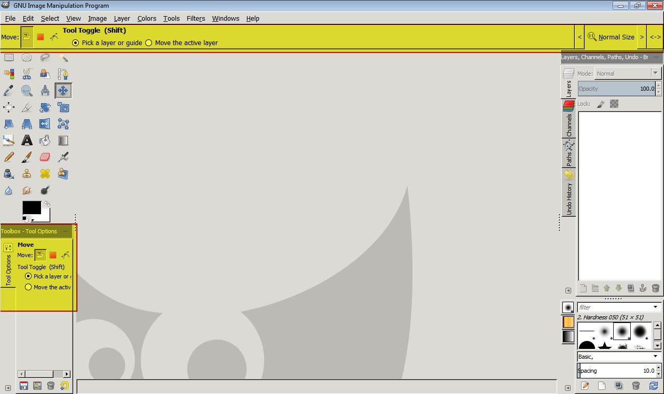Toggle Move layer mode in Tool Options dock
This screenshot has width=664, height=394.
coord(40,255)
